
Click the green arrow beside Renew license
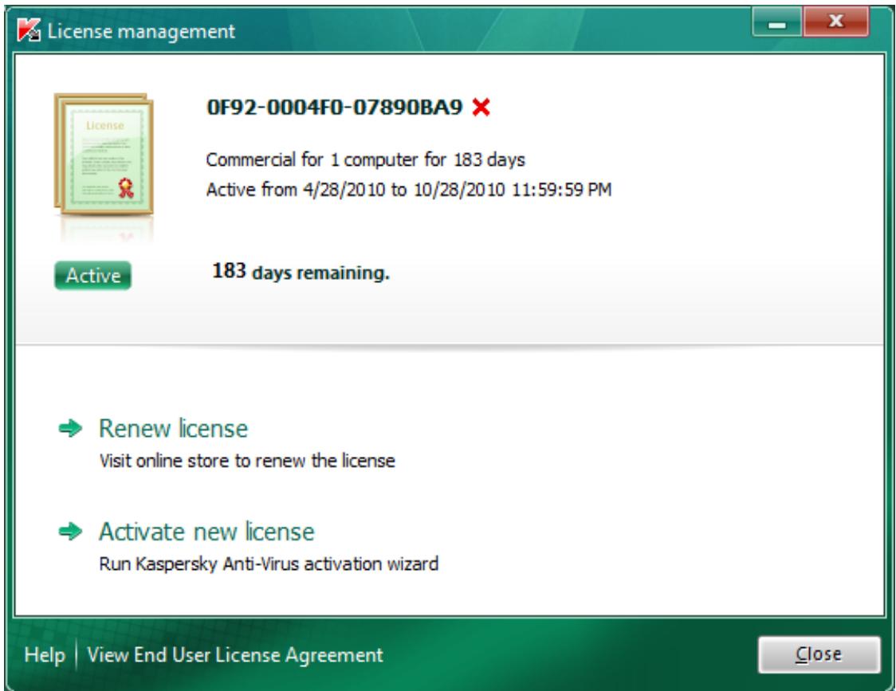point(70,428)
